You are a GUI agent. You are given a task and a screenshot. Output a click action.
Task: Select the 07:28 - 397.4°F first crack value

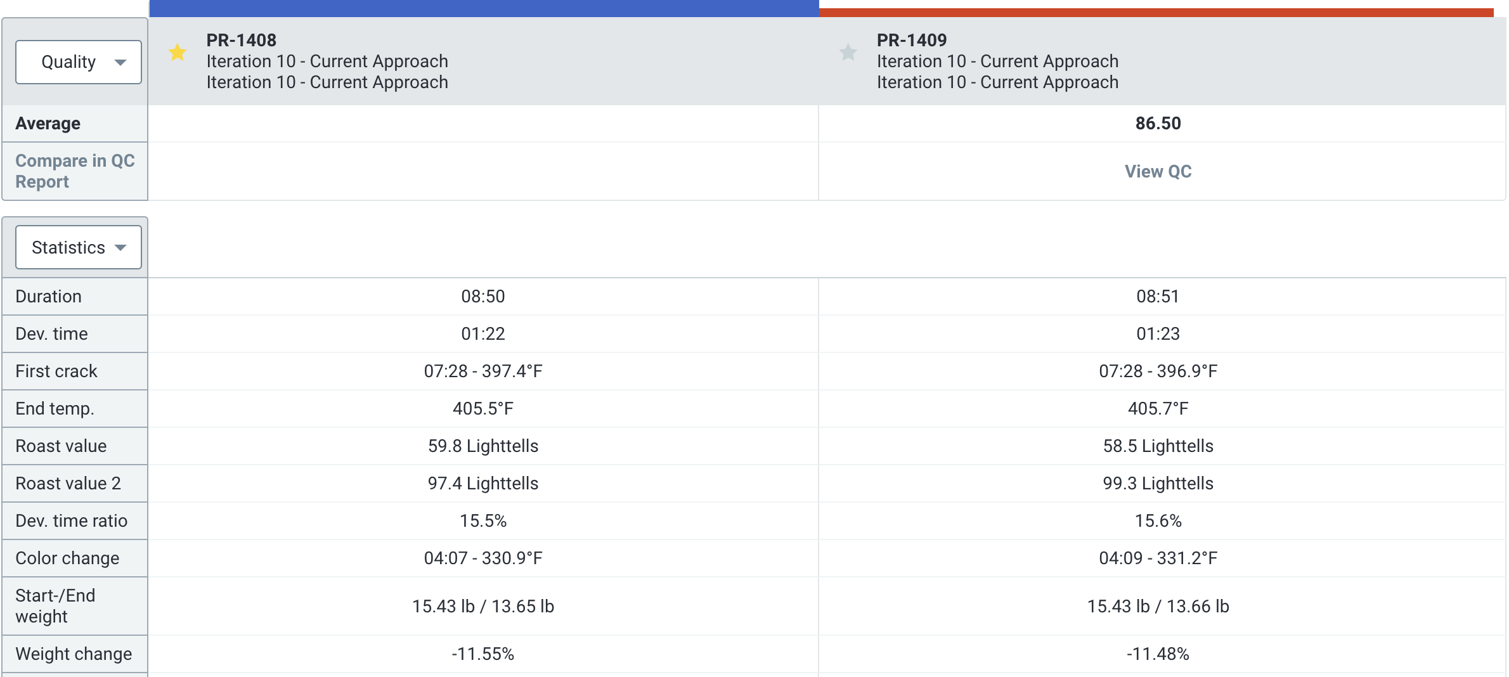pos(483,371)
